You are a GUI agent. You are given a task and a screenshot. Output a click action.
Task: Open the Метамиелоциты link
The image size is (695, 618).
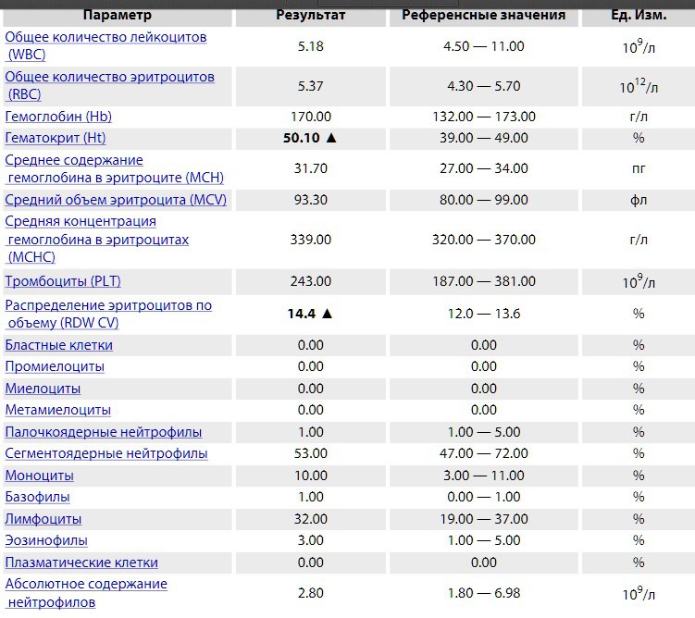pyautogui.click(x=58, y=410)
